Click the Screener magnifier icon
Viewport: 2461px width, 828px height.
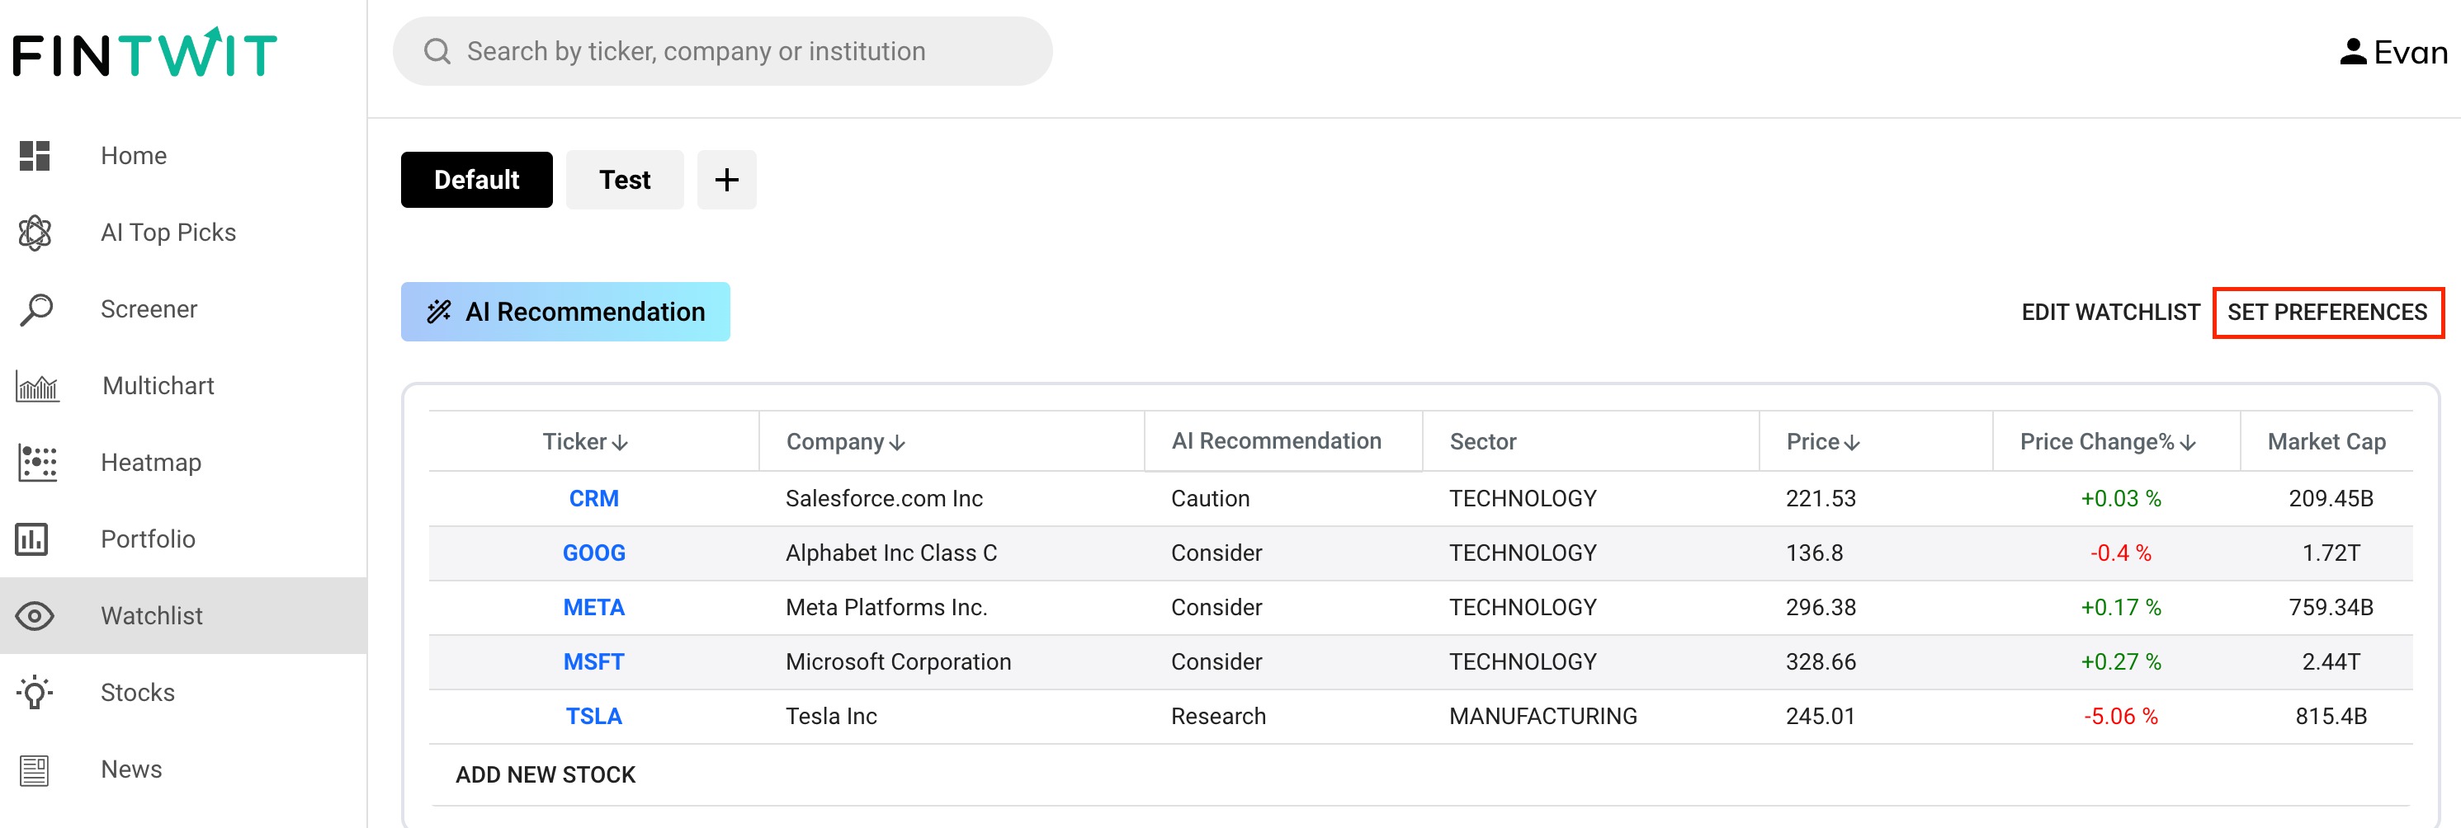pyautogui.click(x=36, y=309)
